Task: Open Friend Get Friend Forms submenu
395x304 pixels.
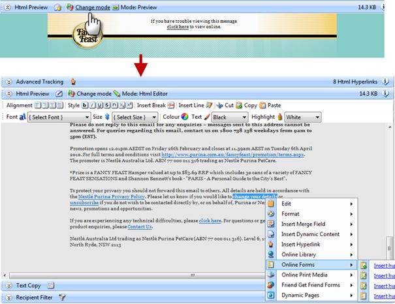Action: pos(311,285)
